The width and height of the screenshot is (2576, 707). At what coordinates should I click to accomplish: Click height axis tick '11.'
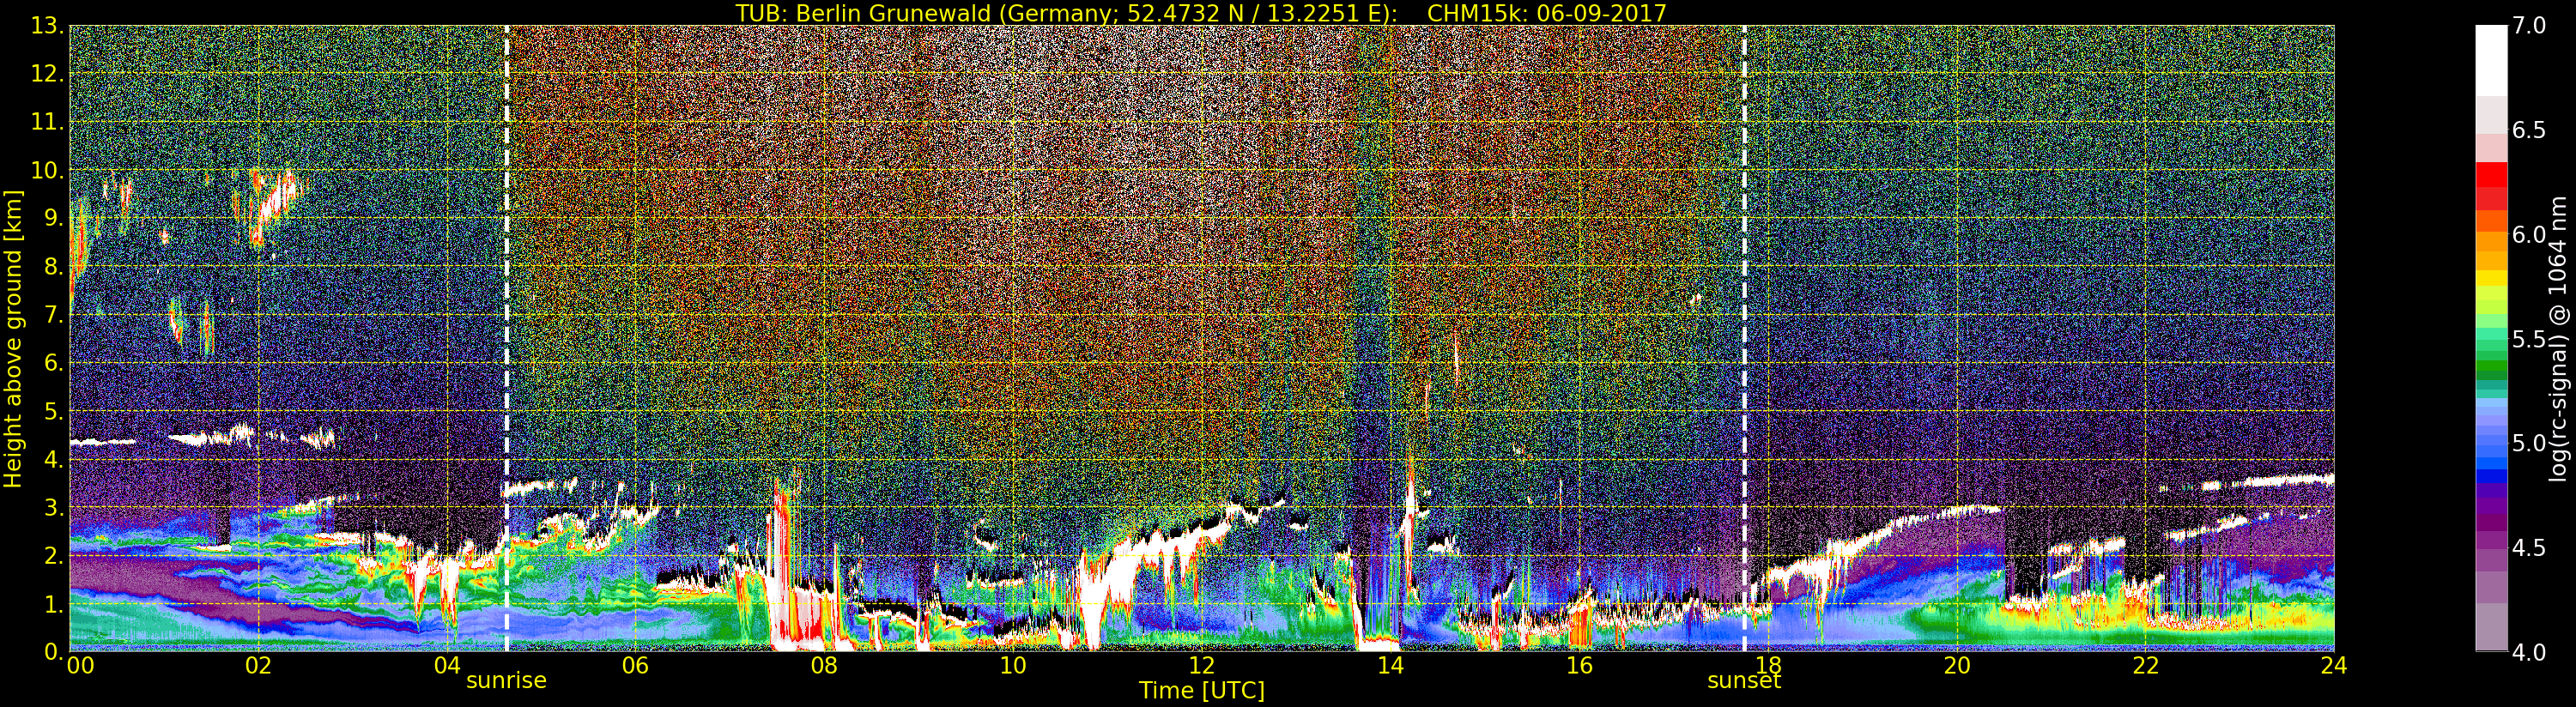48,122
